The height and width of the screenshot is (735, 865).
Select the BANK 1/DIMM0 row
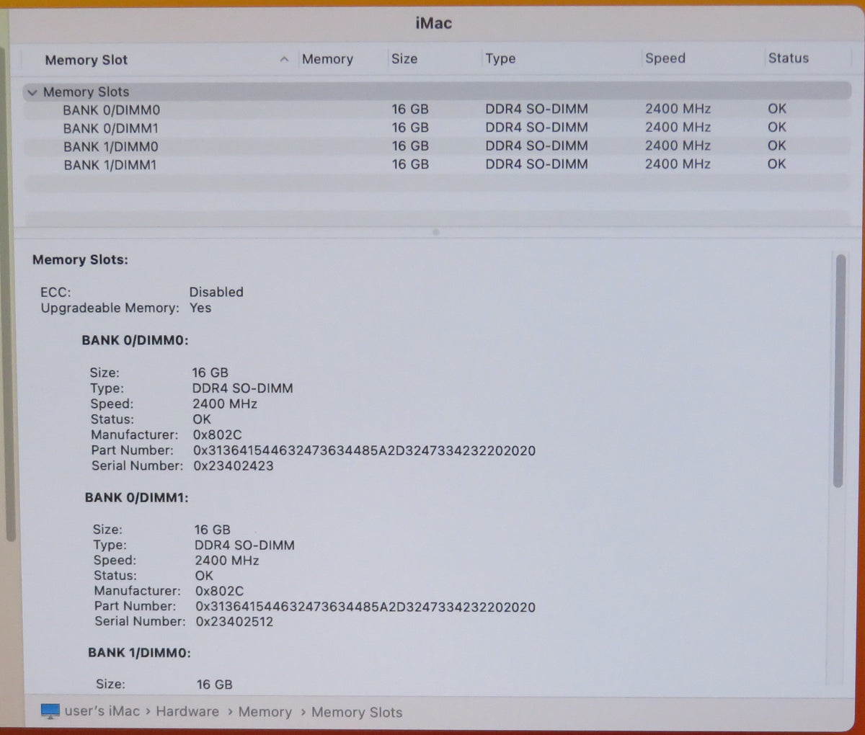coord(437,146)
